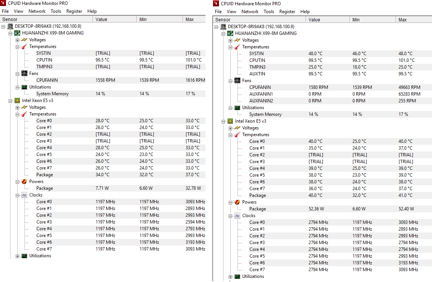The image size is (432, 282).
Task: Select the 7.71 W package power value
Action: coord(102,188)
